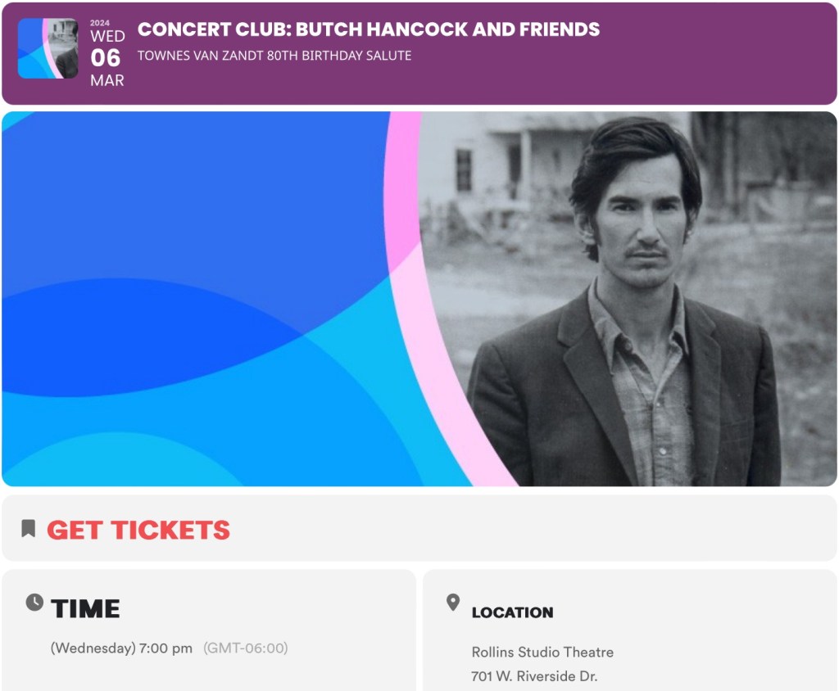This screenshot has height=691, width=839.
Task: Click the WED weekday label in header
Action: (x=107, y=37)
